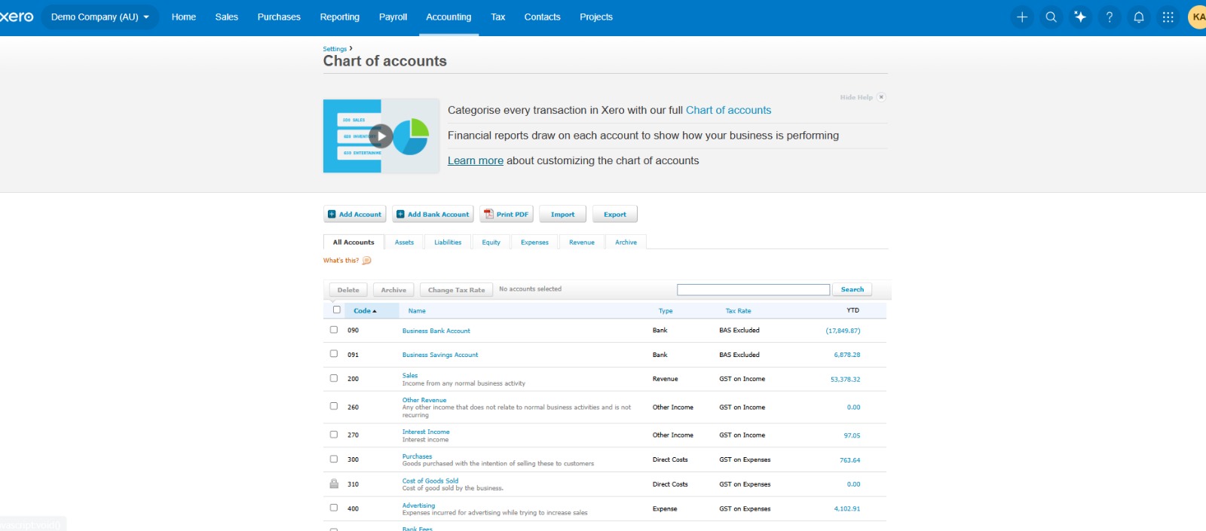Focus the account search input field
Image resolution: width=1206 pixels, height=531 pixels.
coord(753,289)
